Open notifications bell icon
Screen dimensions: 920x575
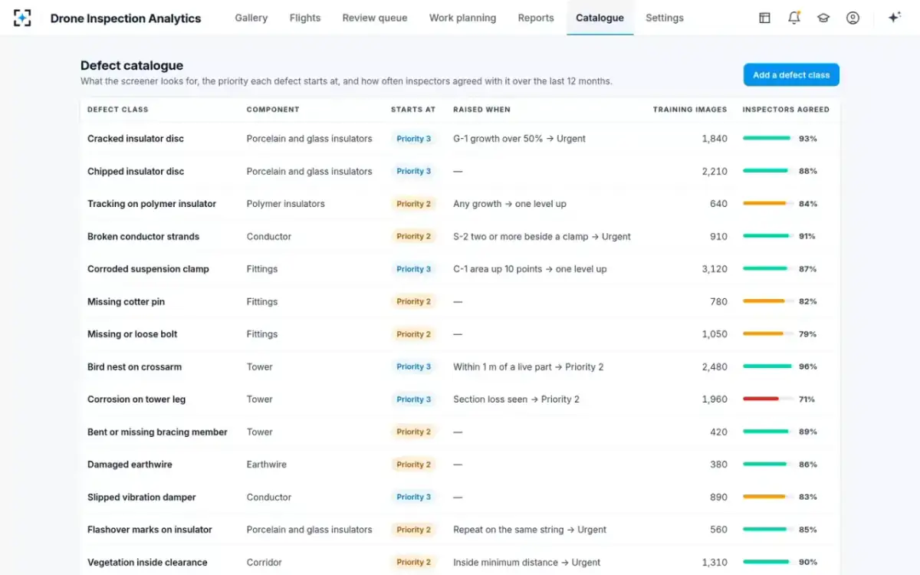pos(794,18)
